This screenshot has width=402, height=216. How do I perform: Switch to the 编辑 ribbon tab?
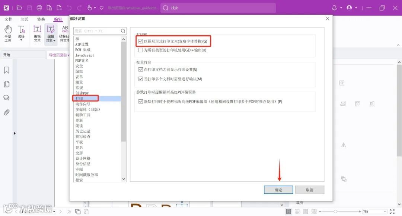tap(58, 19)
